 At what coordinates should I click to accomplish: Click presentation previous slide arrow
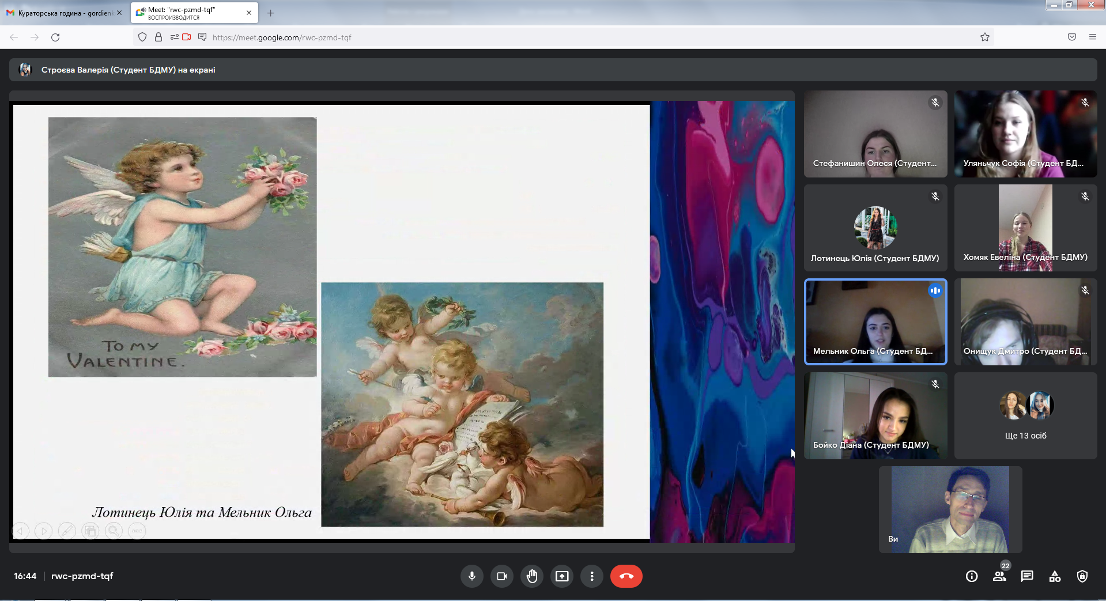pyautogui.click(x=20, y=531)
